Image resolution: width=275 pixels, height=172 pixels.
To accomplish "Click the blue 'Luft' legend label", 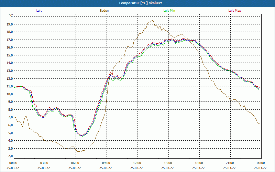I will tap(39, 11).
